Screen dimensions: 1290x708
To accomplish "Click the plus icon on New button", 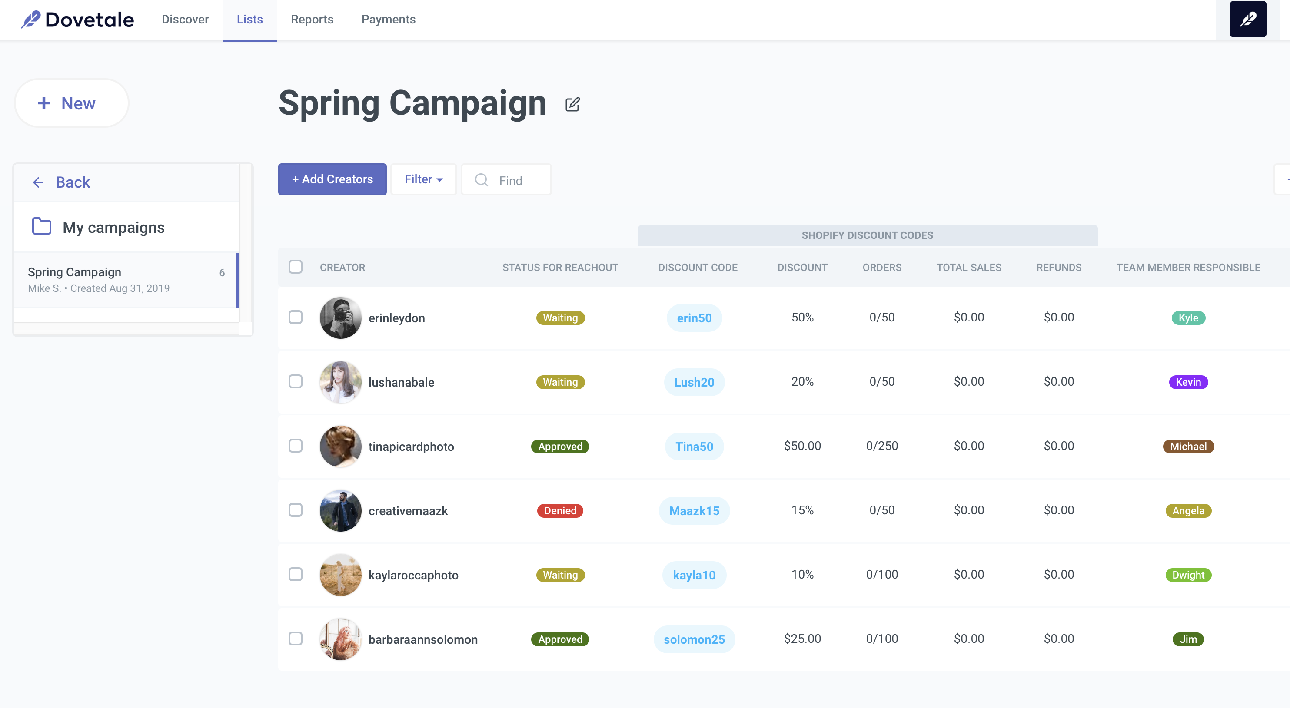I will click(x=44, y=103).
